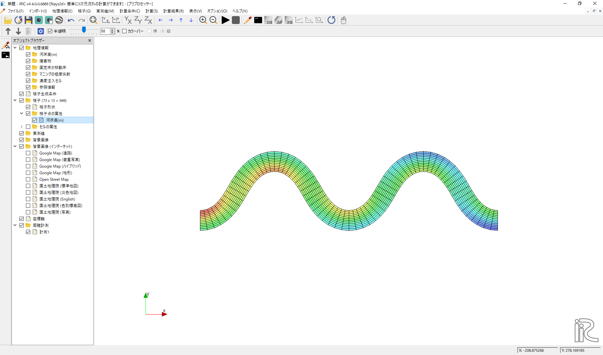This screenshot has height=355, width=603.
Task: Close the オブジェクトブラウザー panel
Action: [x=90, y=40]
